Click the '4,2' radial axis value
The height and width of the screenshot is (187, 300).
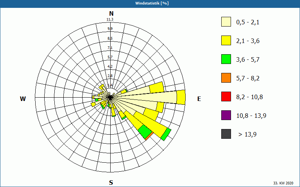110,67
